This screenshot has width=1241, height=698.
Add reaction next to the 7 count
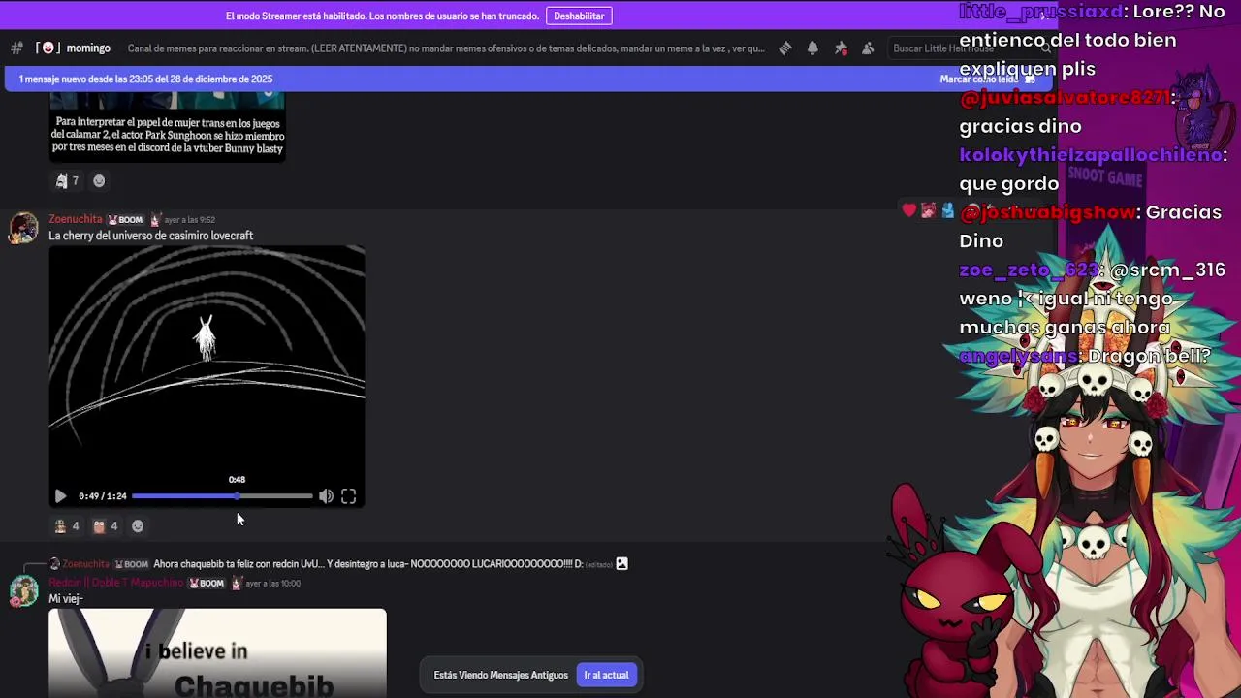click(99, 180)
